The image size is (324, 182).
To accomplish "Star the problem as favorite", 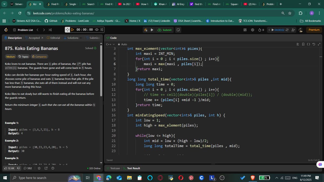I will pyautogui.click(x=39, y=168).
